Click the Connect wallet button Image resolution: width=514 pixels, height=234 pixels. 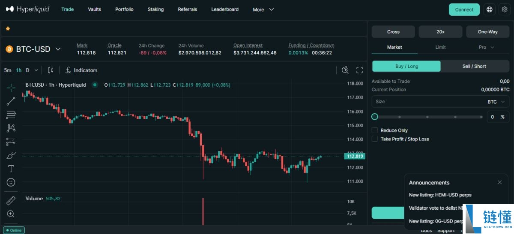[x=464, y=9]
